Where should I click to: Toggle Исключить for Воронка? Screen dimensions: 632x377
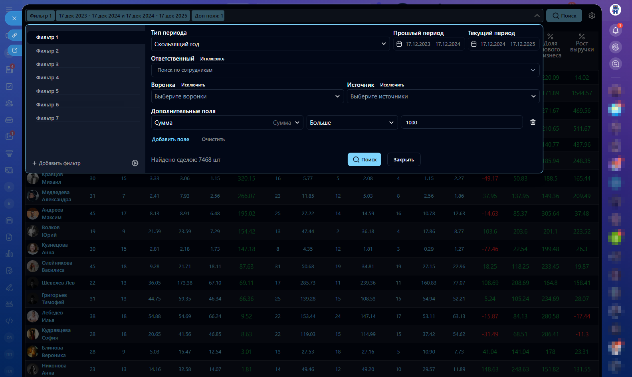(193, 85)
